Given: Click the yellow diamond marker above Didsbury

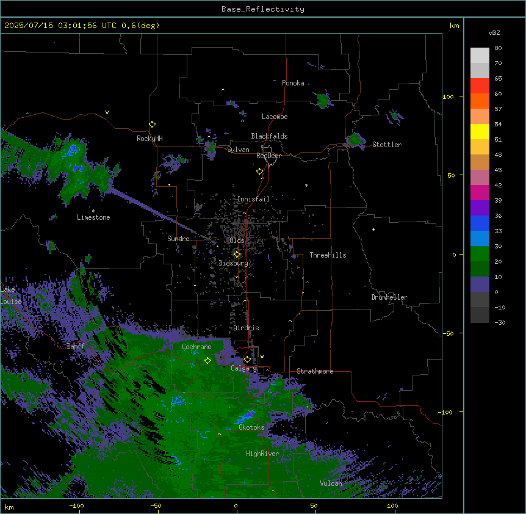Looking at the screenshot, I should pyautogui.click(x=237, y=255).
